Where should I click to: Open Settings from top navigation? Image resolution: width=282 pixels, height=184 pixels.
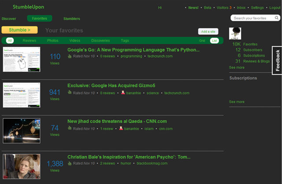pyautogui.click(x=257, y=8)
